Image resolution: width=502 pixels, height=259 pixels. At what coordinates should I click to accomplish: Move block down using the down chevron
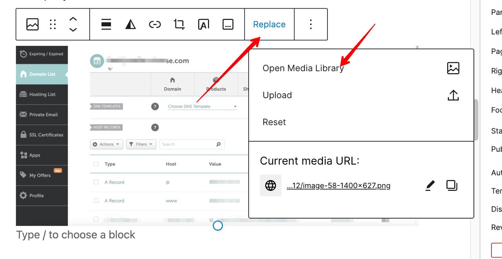[x=73, y=30]
